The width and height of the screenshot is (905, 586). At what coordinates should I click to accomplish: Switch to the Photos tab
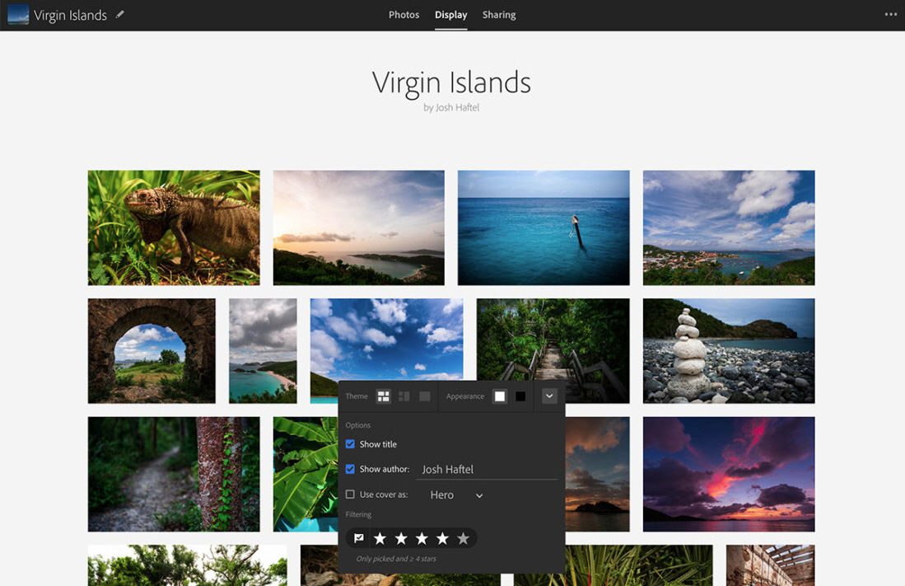[x=404, y=14]
